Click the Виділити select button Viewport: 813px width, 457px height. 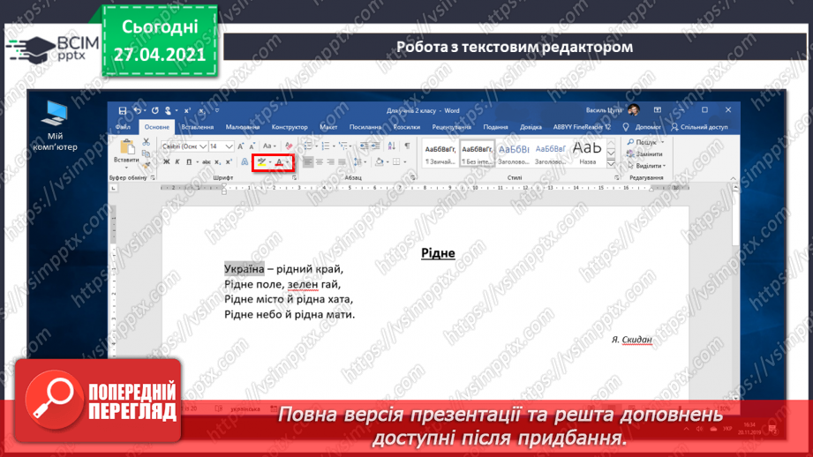(x=646, y=166)
